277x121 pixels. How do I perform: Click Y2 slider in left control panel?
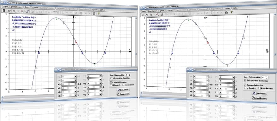pyautogui.click(x=94, y=87)
